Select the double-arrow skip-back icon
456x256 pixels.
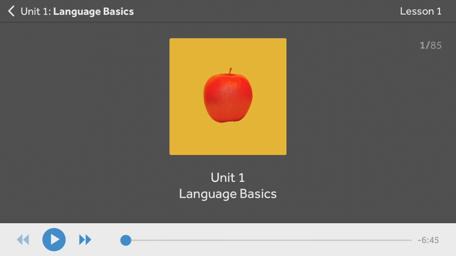pos(23,239)
